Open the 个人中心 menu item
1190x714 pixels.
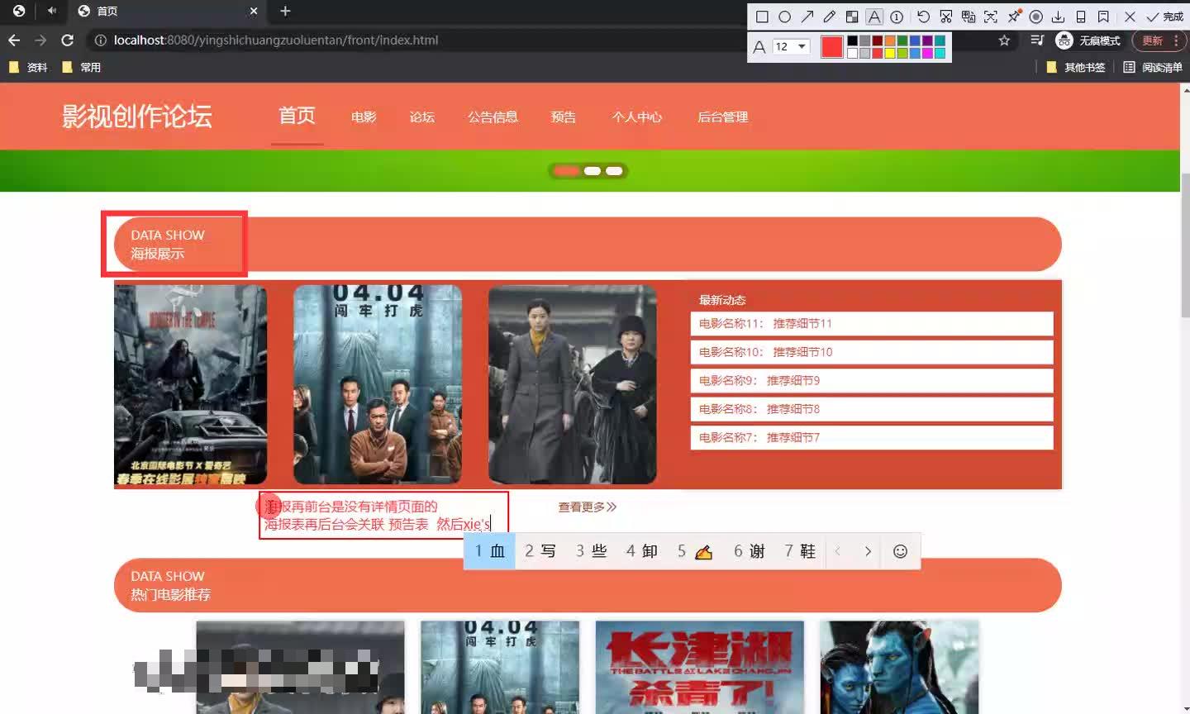point(636,117)
